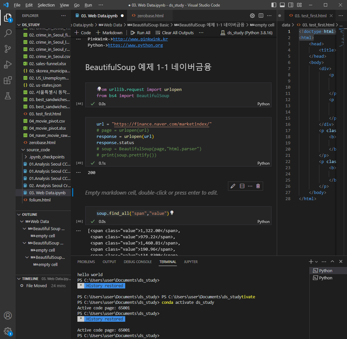The width and height of the screenshot is (347, 339).
Task: Maximize the terminal panel size
Action: (332, 261)
